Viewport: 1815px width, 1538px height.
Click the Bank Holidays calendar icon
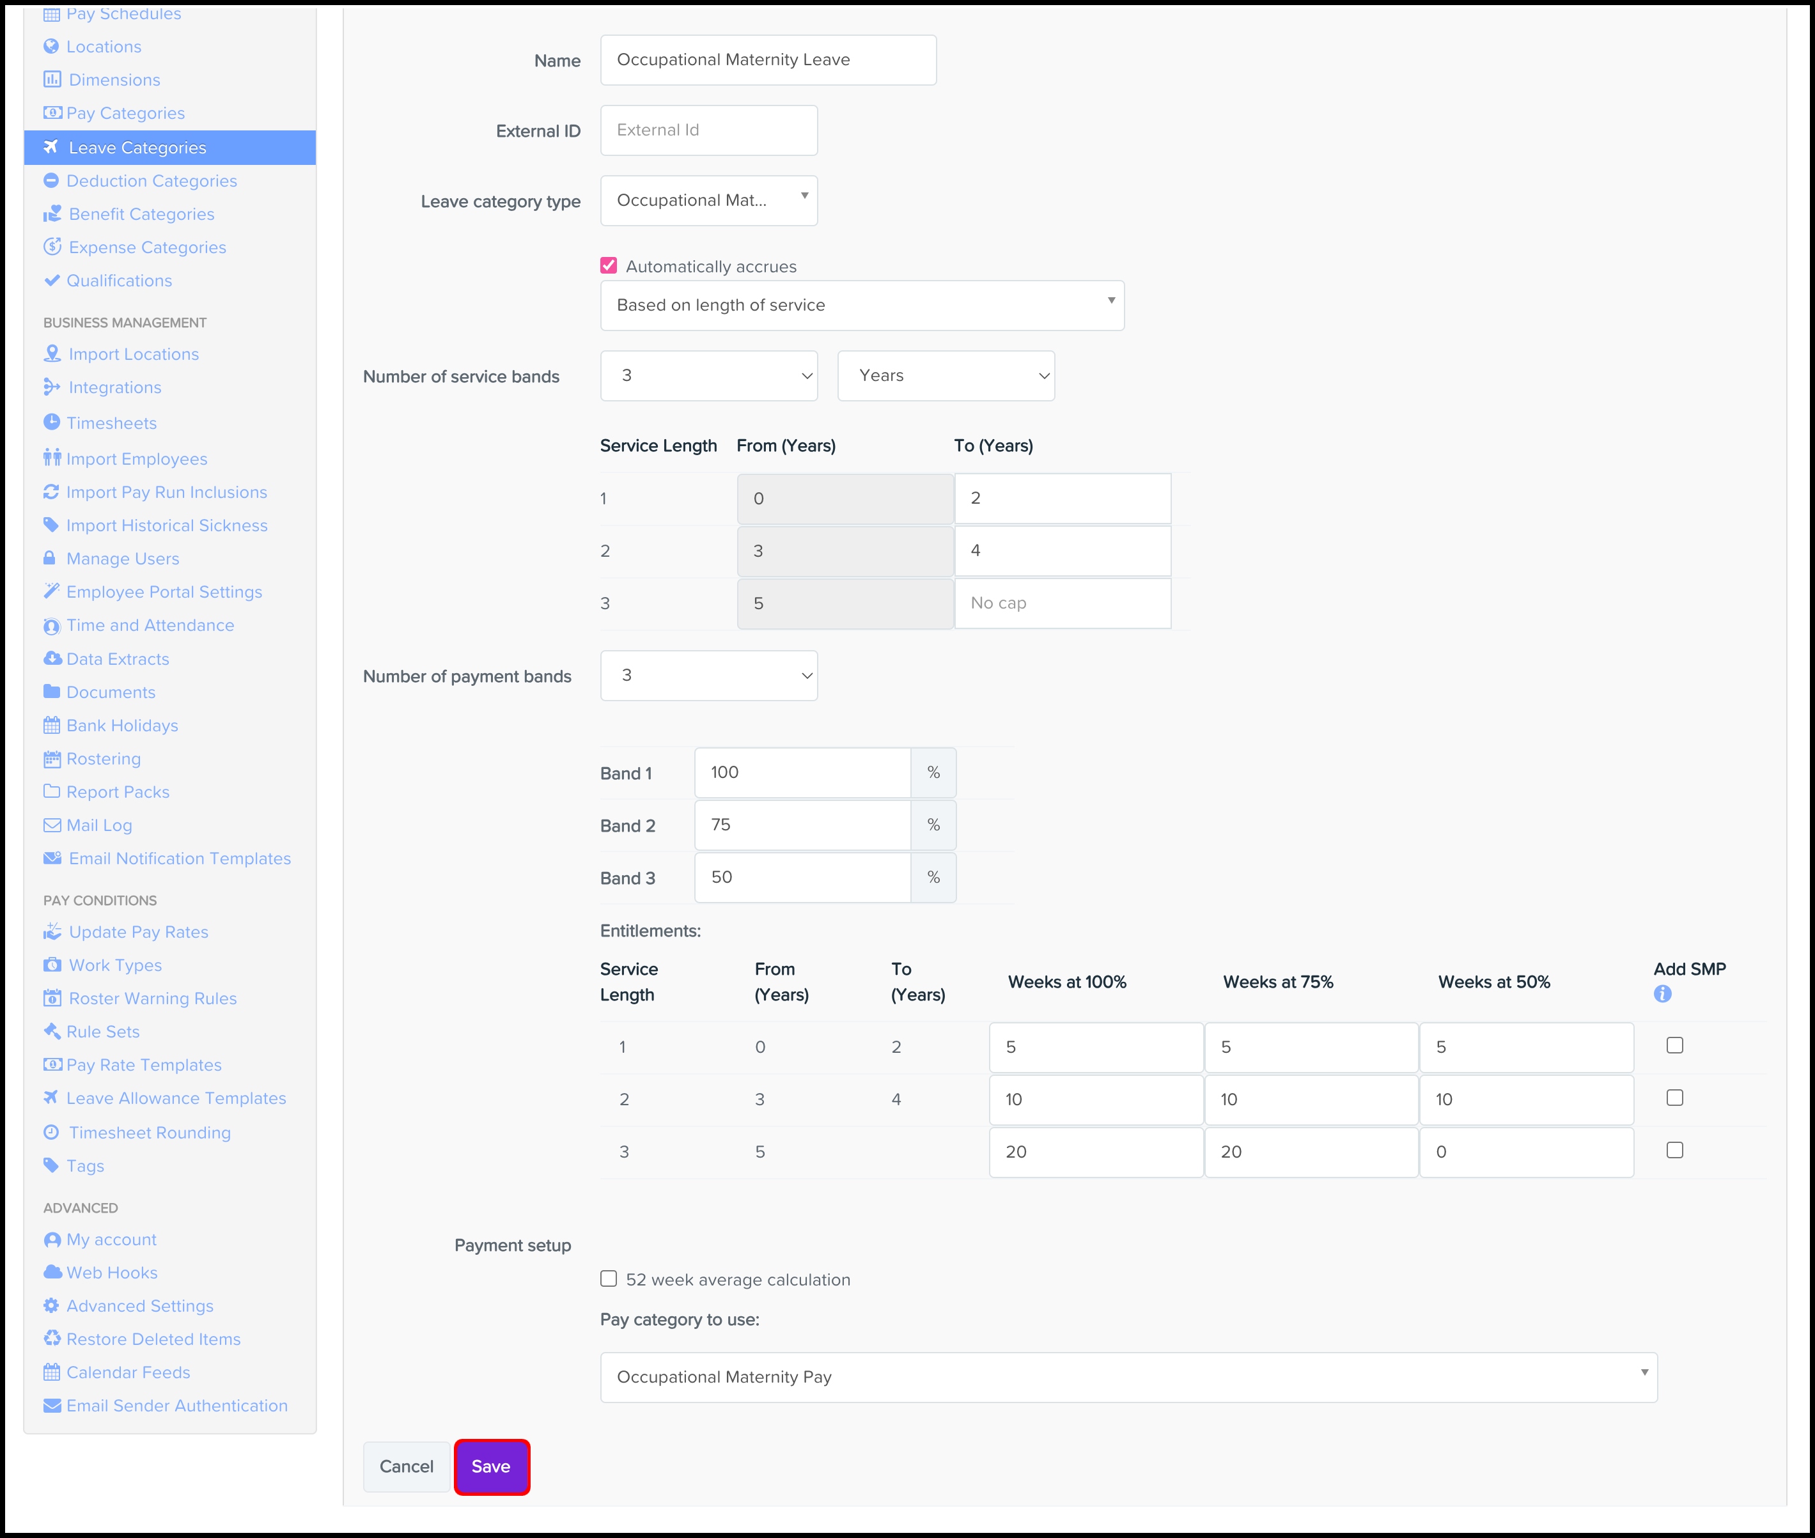click(52, 726)
